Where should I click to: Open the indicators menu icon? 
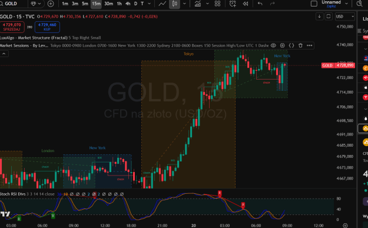click(x=198, y=4)
